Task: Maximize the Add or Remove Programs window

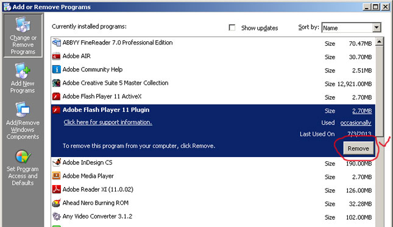Action: pyautogui.click(x=375, y=7)
